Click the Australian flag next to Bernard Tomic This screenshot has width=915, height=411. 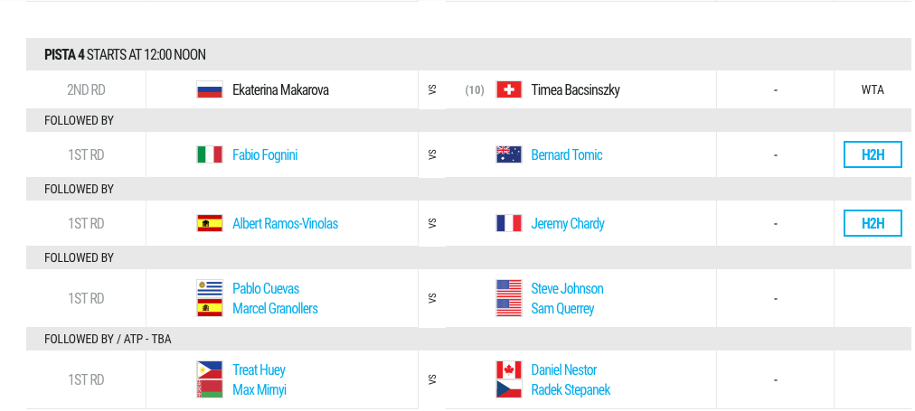tap(508, 154)
